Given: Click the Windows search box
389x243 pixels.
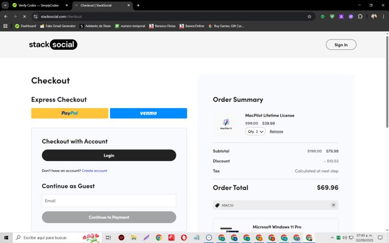Looking at the screenshot, I should tap(57, 238).
